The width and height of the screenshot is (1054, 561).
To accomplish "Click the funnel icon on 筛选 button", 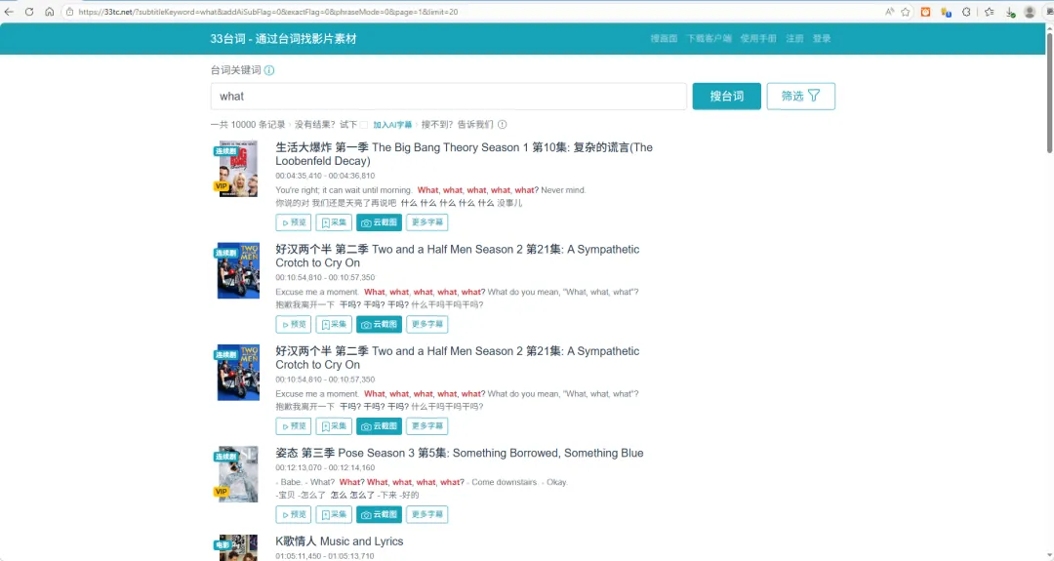I will click(814, 96).
